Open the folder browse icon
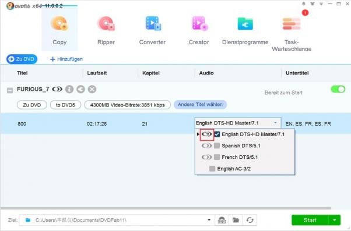Image resolution: width=351 pixels, height=231 pixels. (236, 220)
